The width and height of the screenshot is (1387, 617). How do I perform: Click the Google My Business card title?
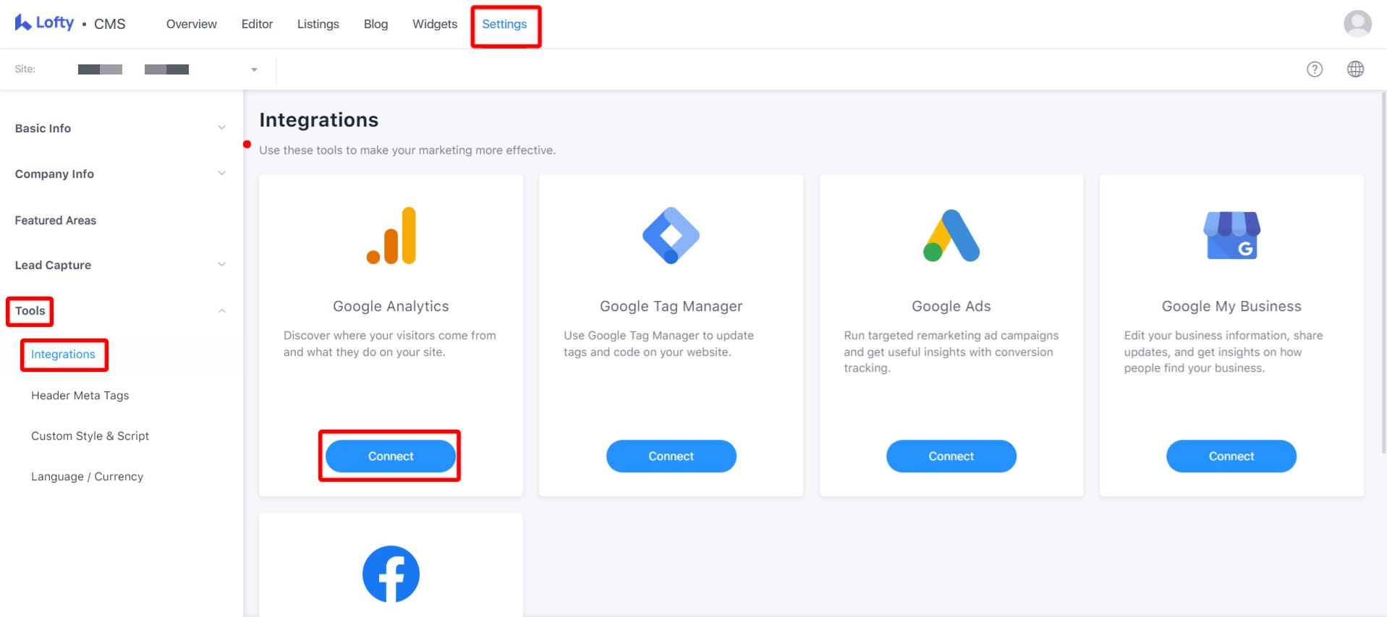point(1231,306)
